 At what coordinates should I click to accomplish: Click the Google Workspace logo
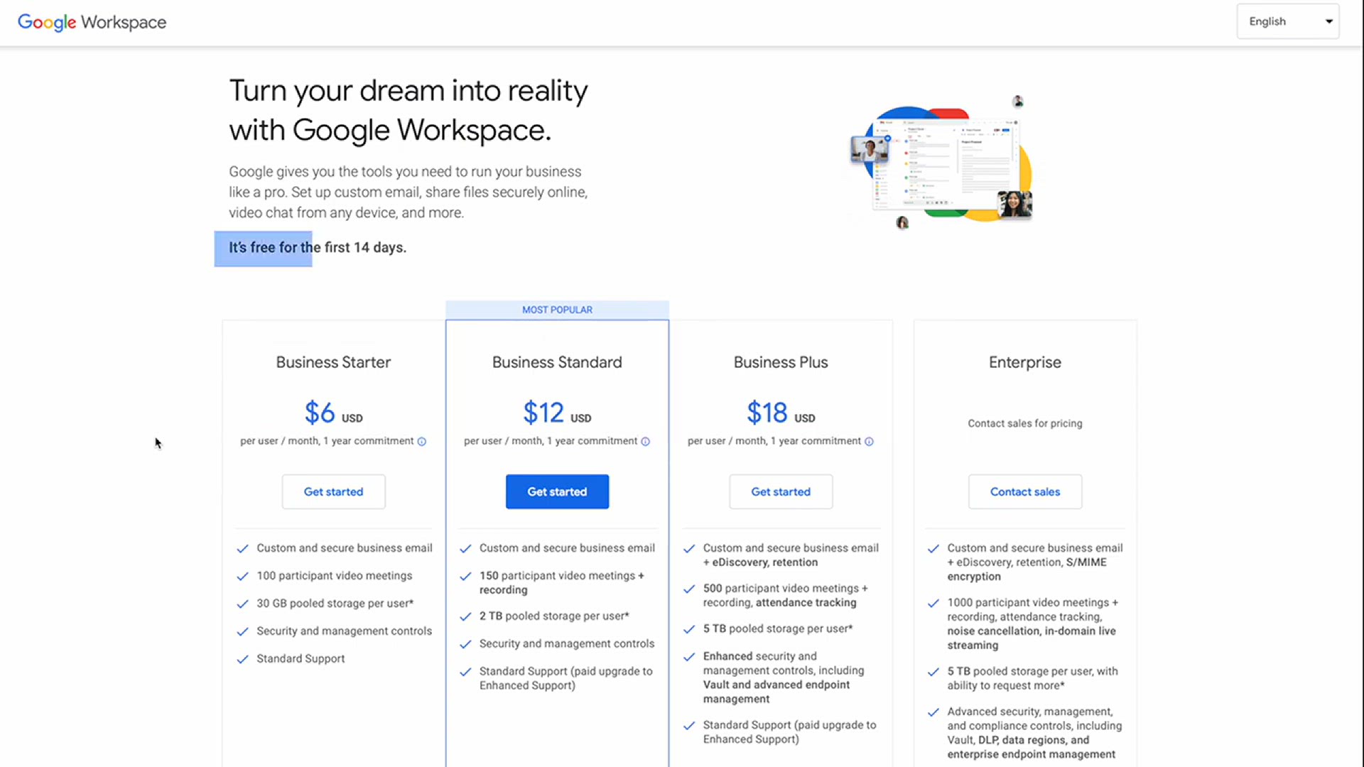click(x=92, y=22)
